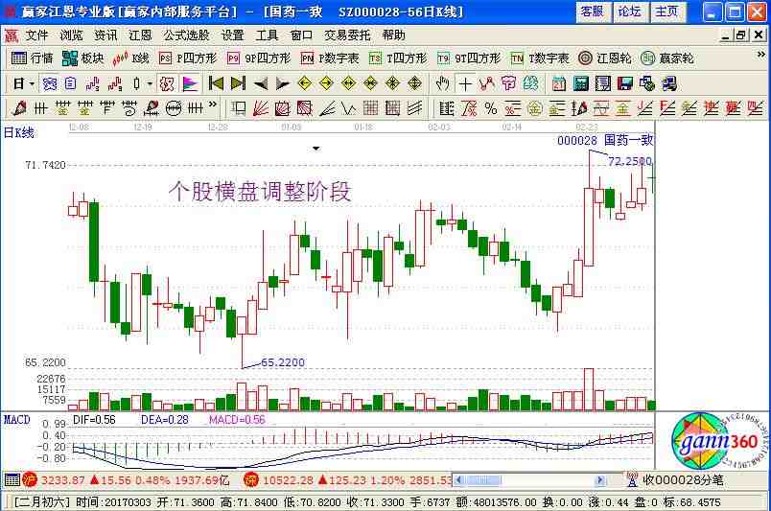Click the 主页 homepage button
The height and width of the screenshot is (511, 771).
coord(667,12)
